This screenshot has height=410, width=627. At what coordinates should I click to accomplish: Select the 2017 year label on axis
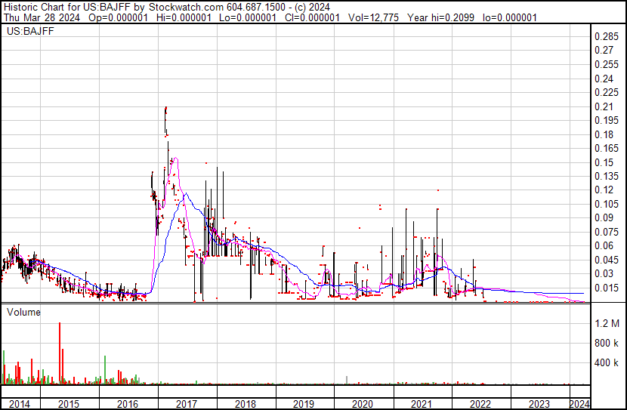tap(187, 404)
